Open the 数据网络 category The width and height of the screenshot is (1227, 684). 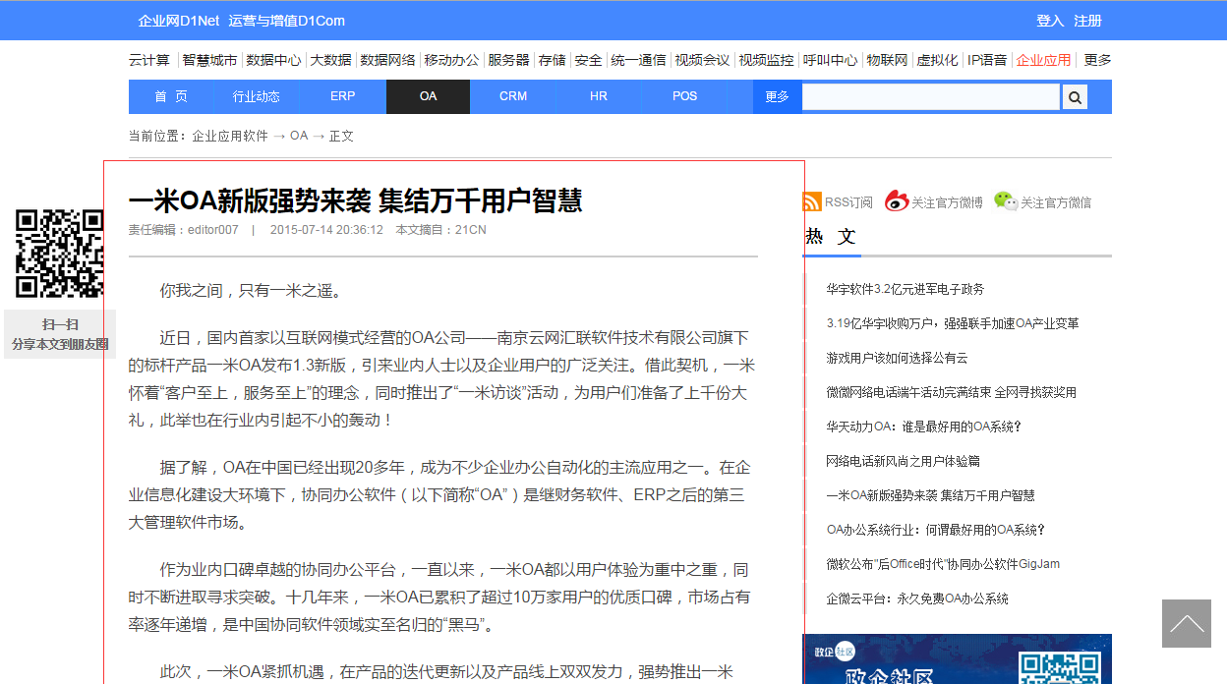(387, 60)
